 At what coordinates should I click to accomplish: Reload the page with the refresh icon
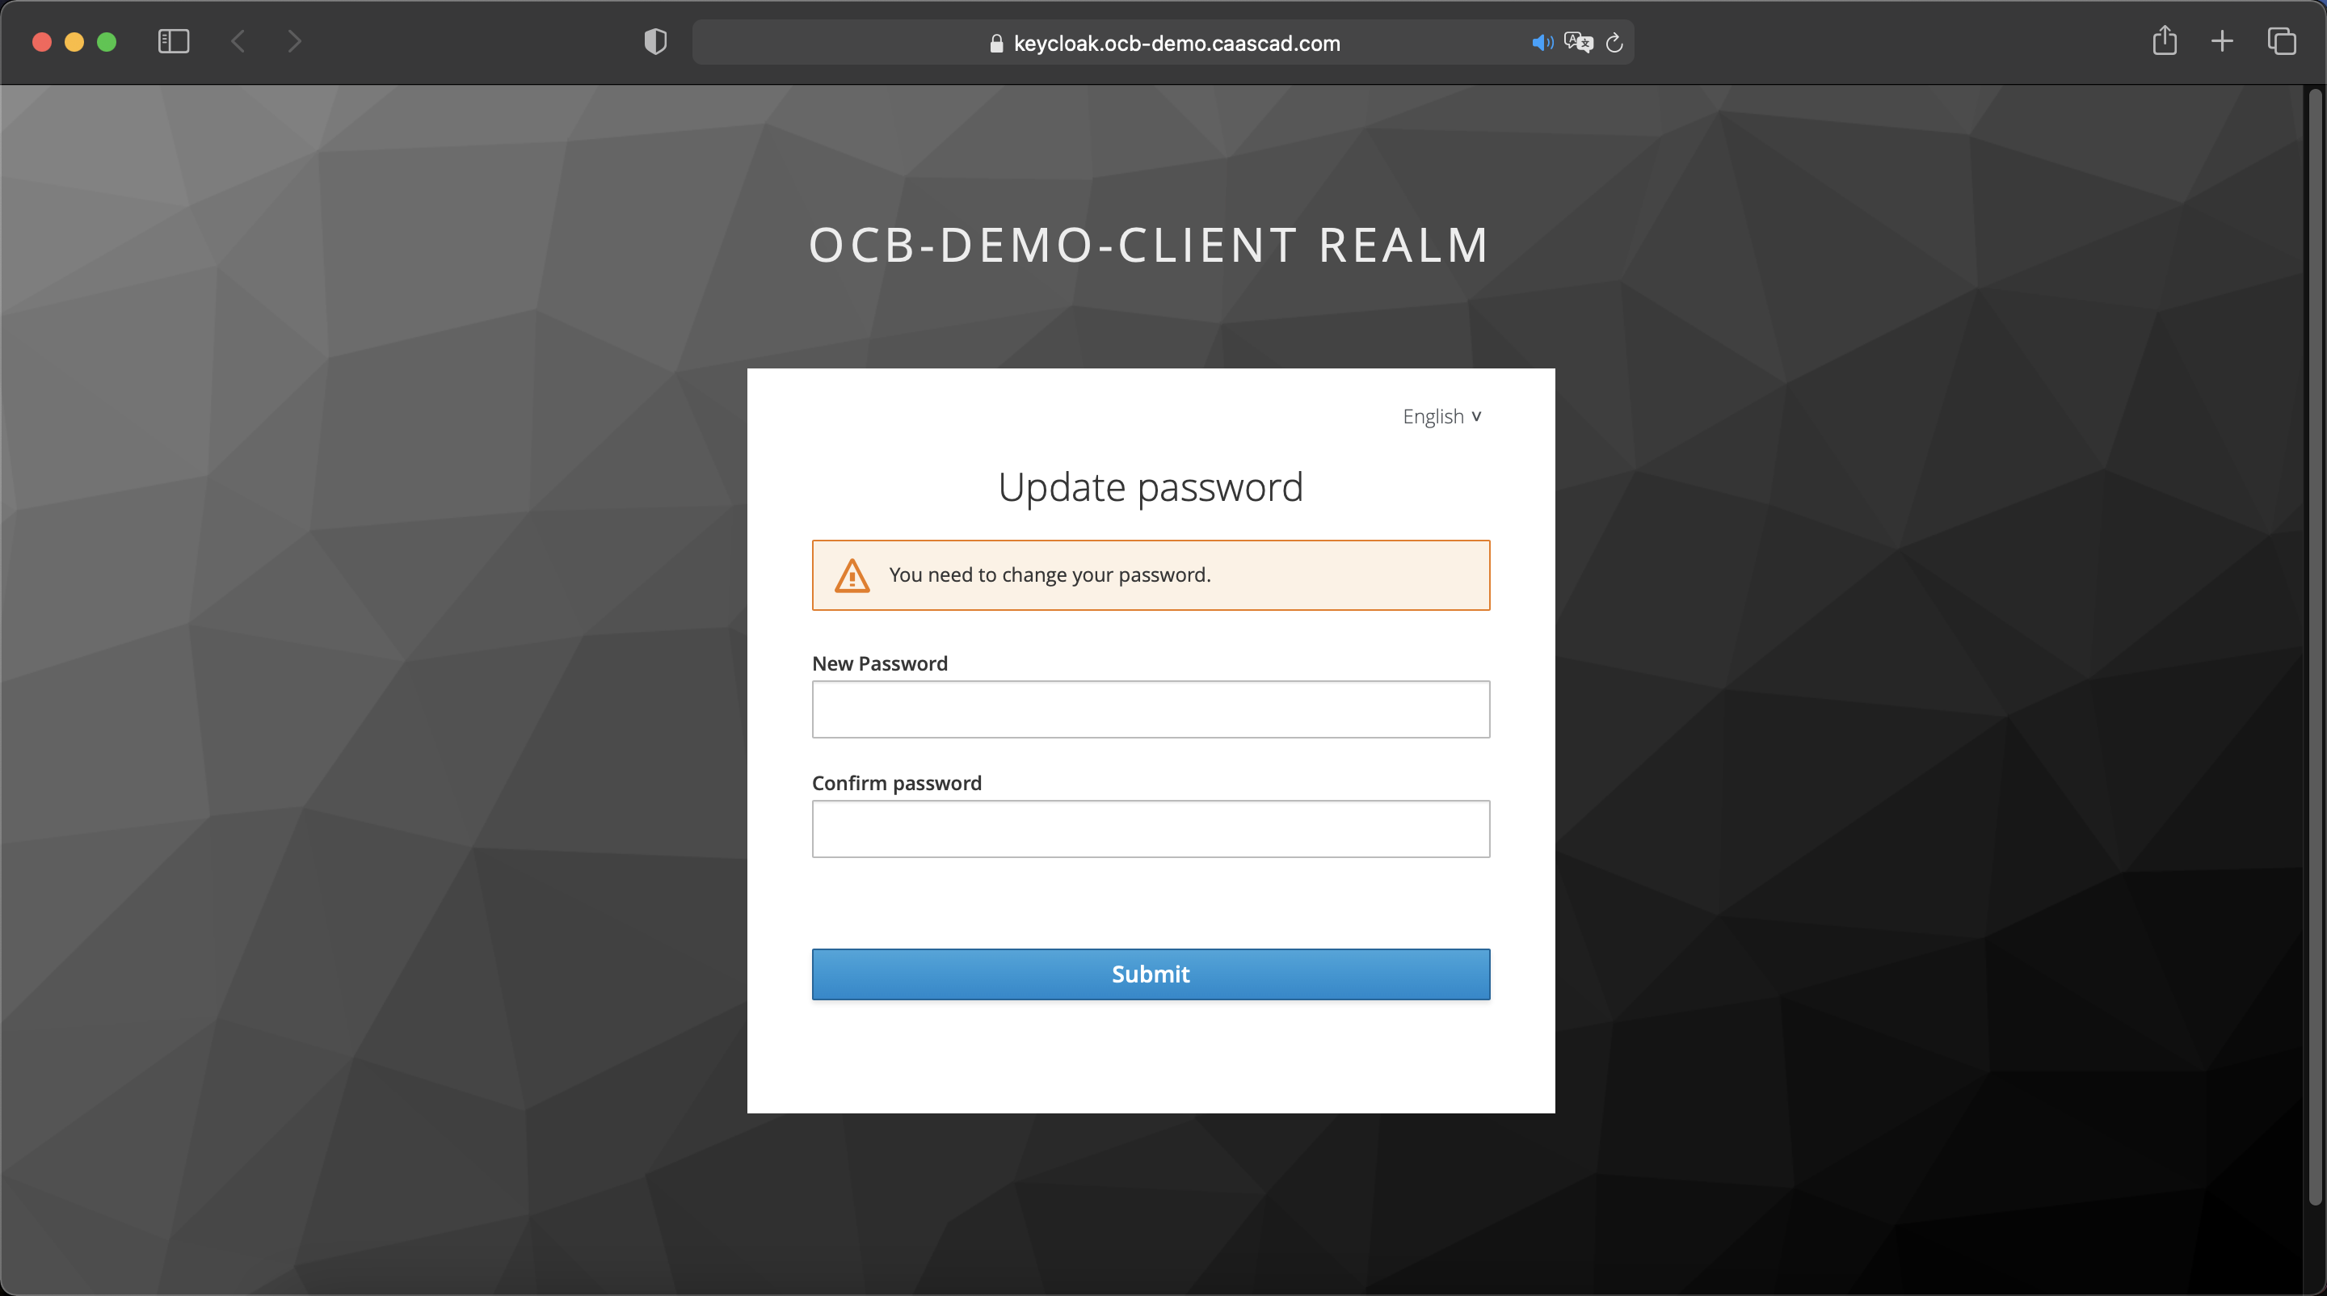coord(1614,43)
